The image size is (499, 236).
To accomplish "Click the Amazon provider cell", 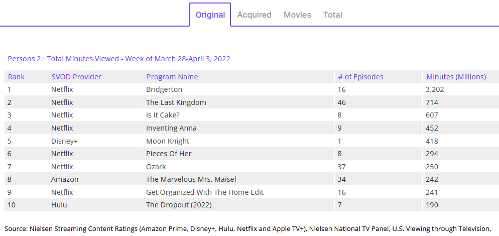I will 65,179.
